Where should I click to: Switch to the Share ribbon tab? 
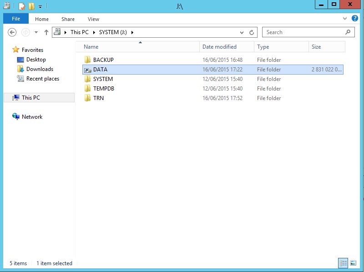coord(67,19)
